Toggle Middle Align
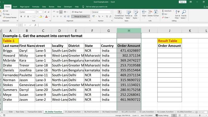This screenshot has height=117, width=208. (58, 12)
